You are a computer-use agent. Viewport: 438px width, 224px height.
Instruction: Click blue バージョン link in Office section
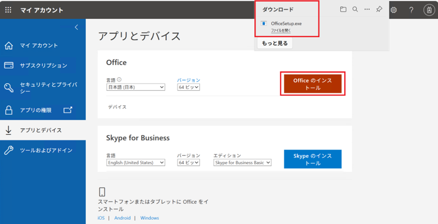click(x=189, y=80)
